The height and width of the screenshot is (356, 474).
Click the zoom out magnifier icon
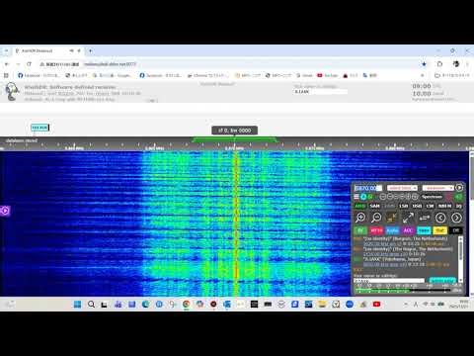[x=376, y=218]
